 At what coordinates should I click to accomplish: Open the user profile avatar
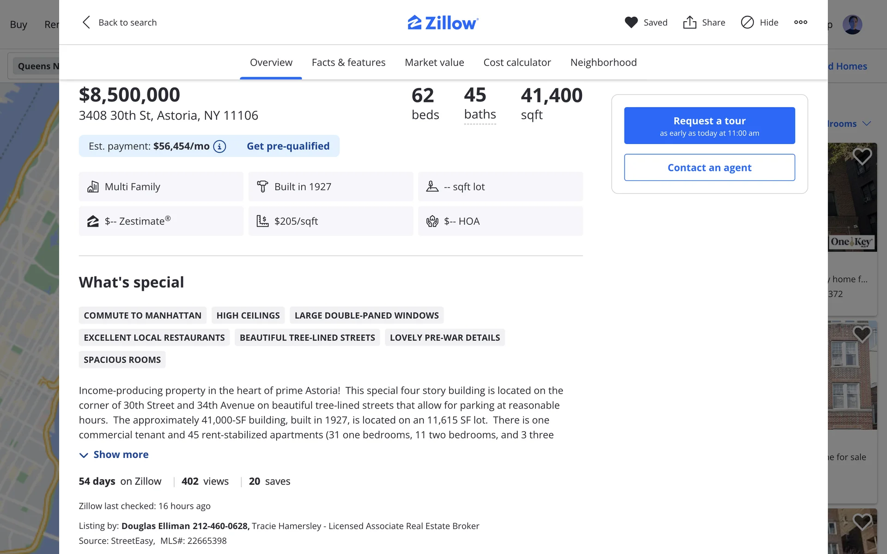pos(852,24)
